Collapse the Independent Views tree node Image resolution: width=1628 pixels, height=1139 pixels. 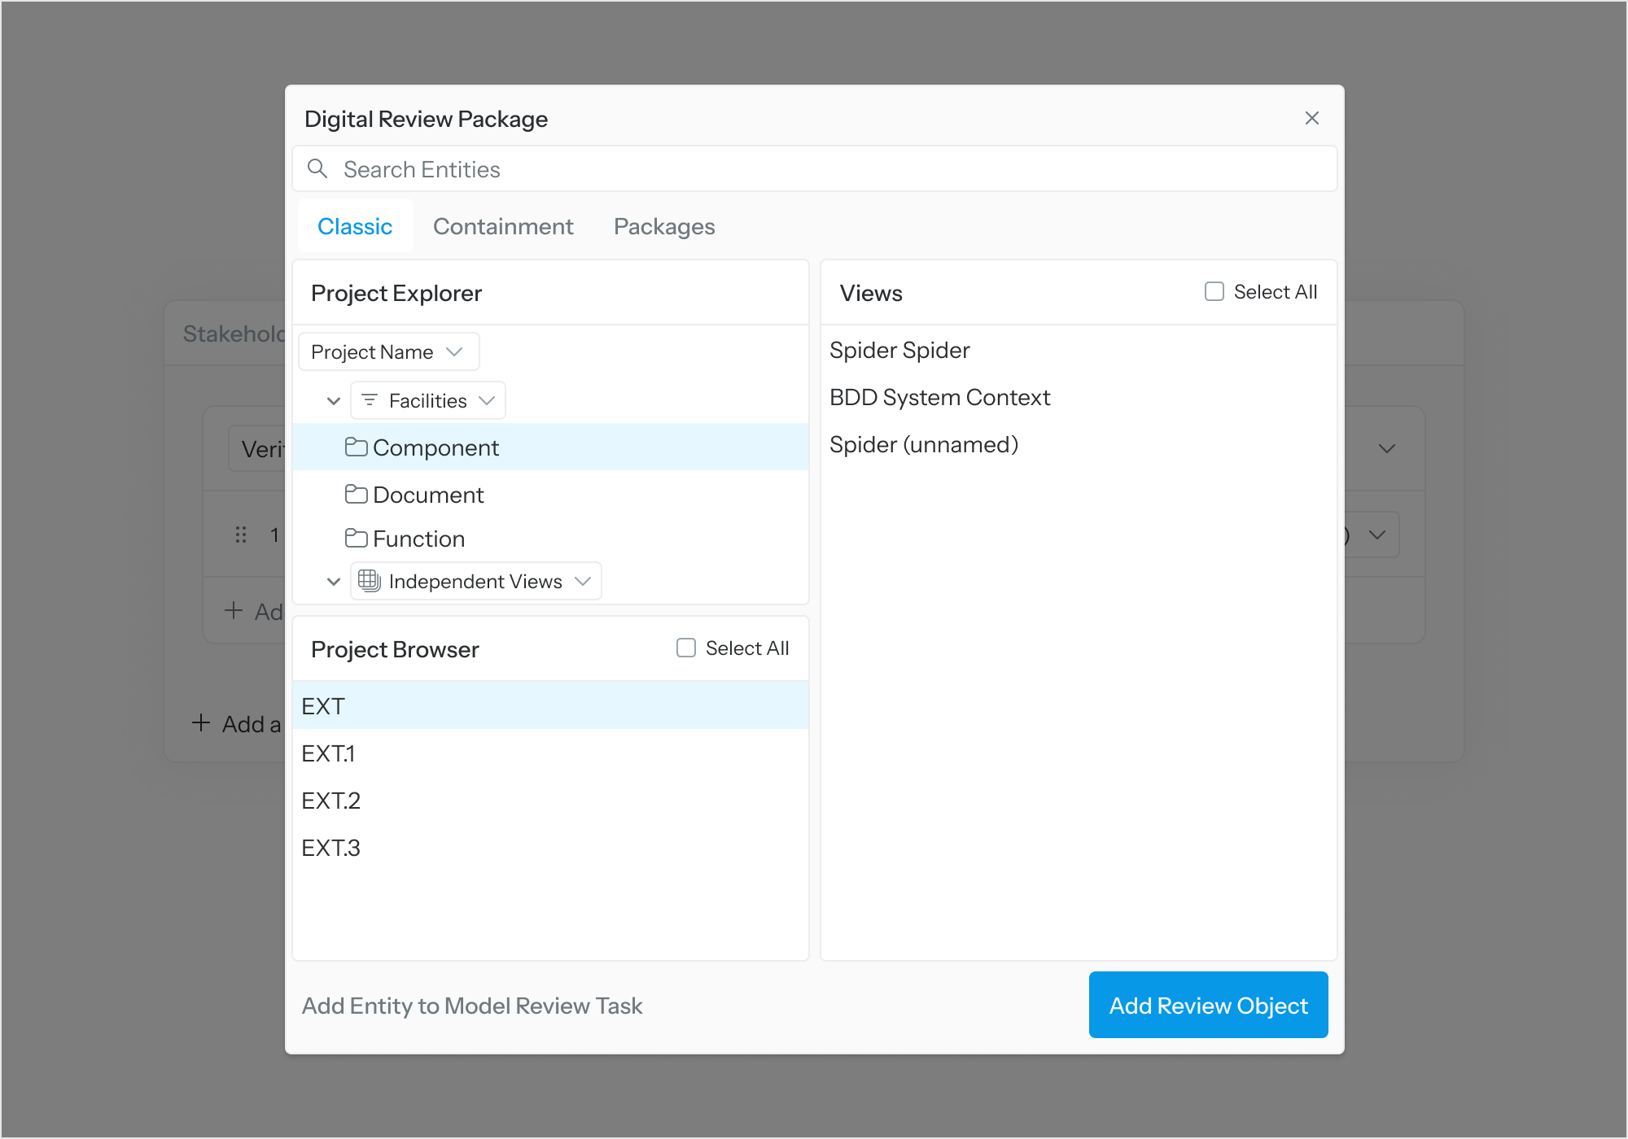tap(333, 582)
